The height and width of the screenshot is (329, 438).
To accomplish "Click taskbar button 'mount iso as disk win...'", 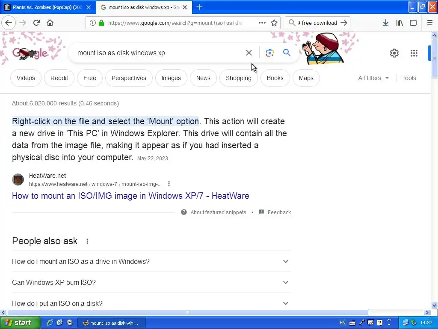I will click(111, 323).
